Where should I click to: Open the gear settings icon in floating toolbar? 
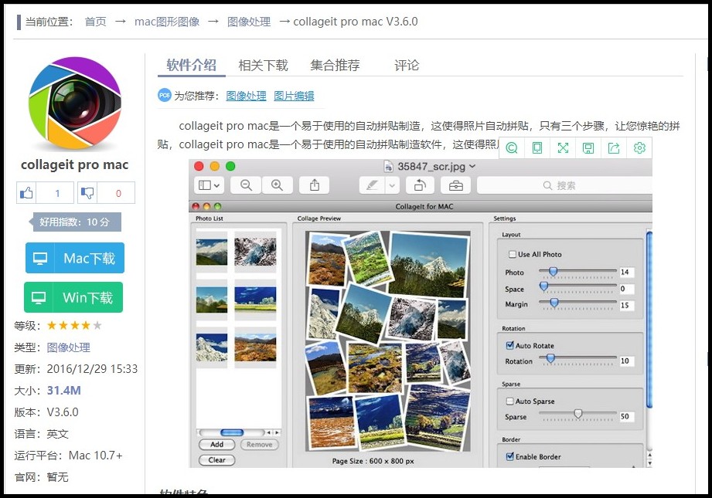tap(639, 148)
